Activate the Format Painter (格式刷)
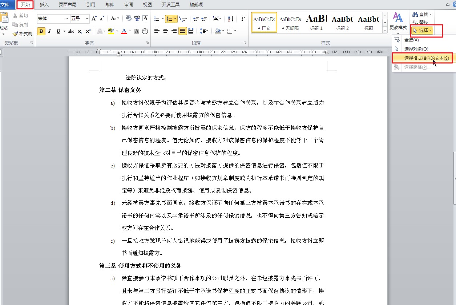The height and width of the screenshot is (305, 456). pyautogui.click(x=23, y=33)
